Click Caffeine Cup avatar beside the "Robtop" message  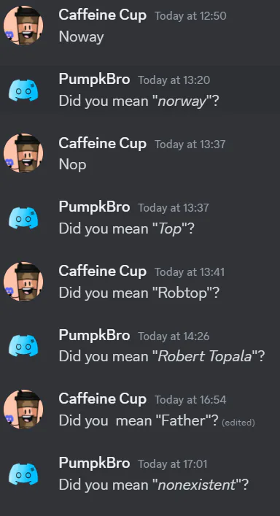pyautogui.click(x=23, y=282)
